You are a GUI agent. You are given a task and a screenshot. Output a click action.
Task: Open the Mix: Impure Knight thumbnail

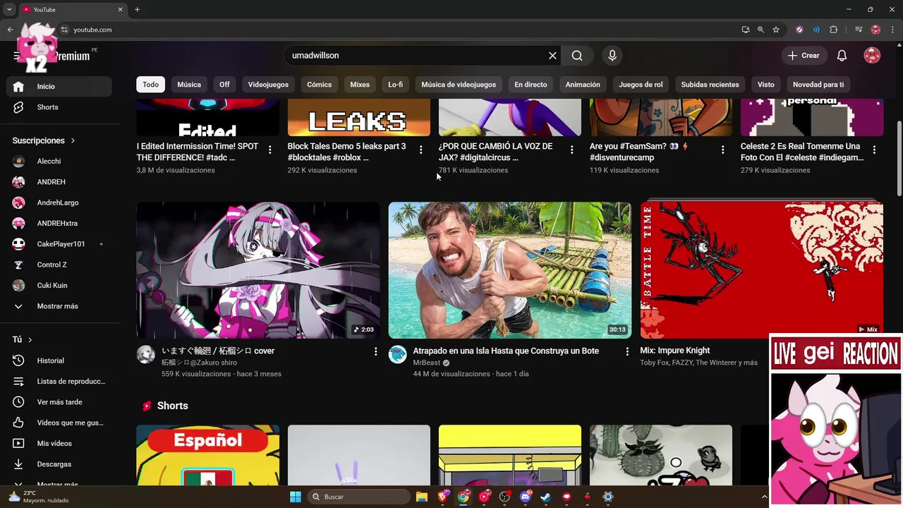(x=761, y=270)
